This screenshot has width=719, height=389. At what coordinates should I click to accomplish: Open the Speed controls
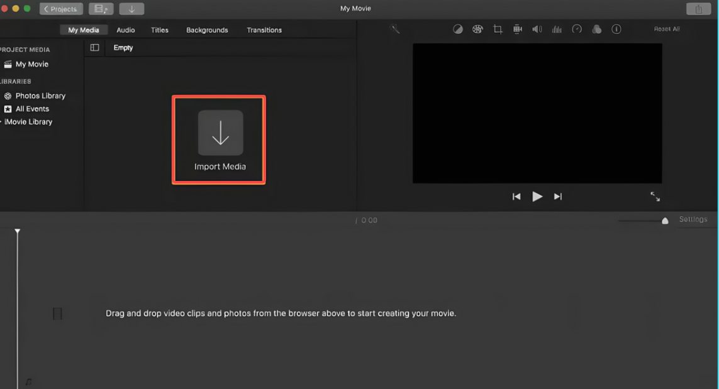click(x=577, y=29)
